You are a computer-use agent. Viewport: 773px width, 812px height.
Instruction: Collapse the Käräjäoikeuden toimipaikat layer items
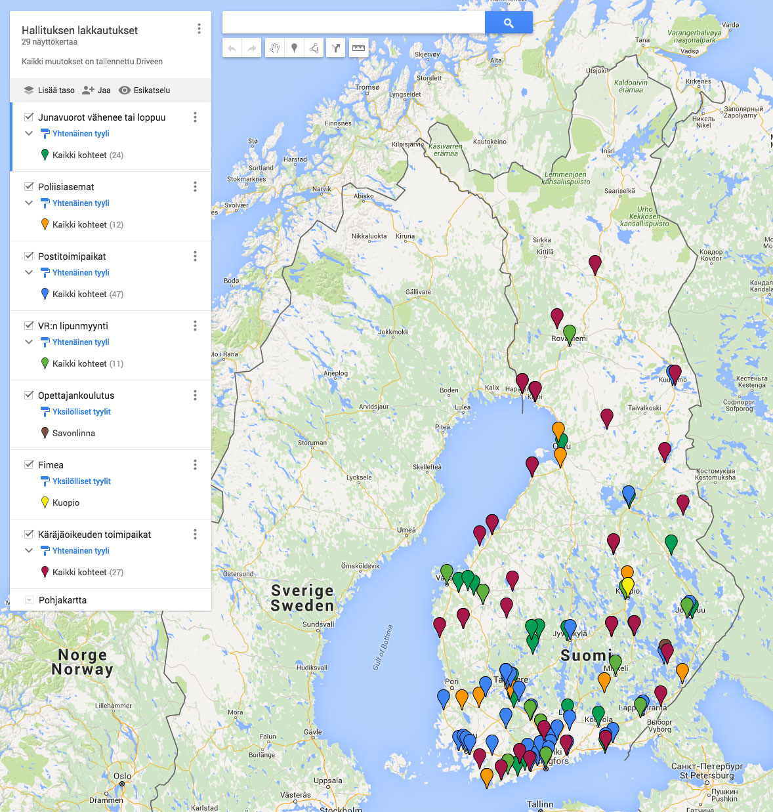[29, 550]
